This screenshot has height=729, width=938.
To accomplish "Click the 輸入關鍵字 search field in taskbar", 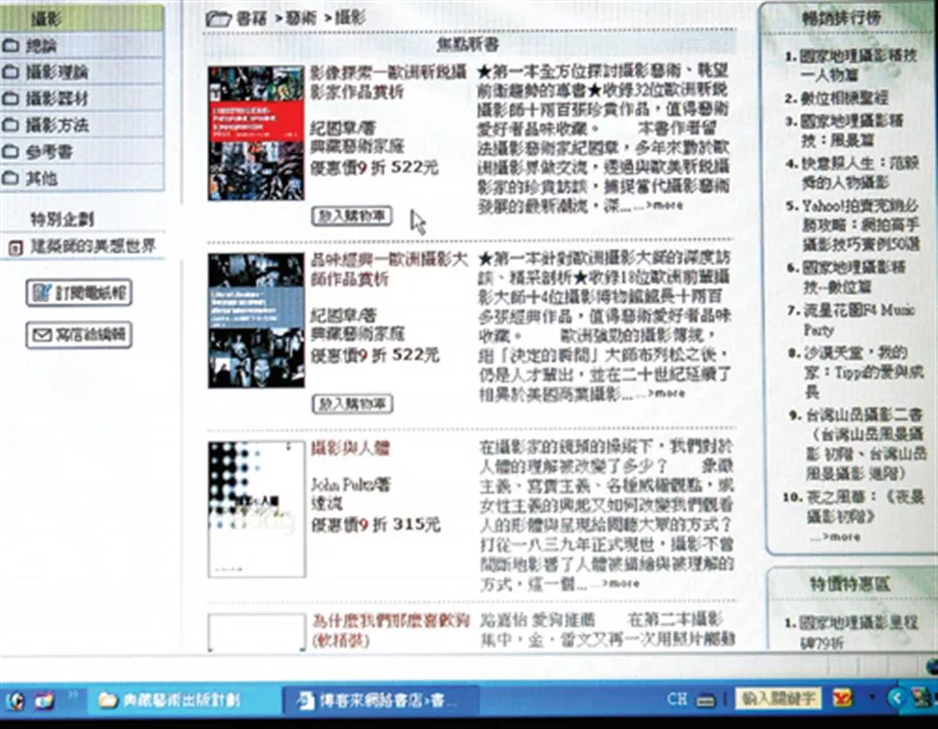I will tap(779, 698).
